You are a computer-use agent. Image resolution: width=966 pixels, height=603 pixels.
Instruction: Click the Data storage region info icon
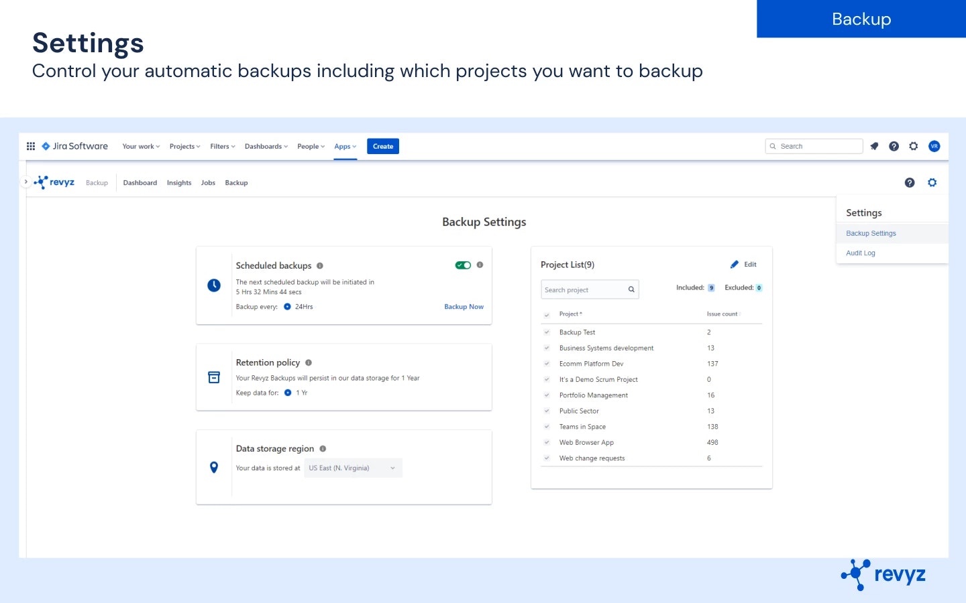tap(323, 449)
